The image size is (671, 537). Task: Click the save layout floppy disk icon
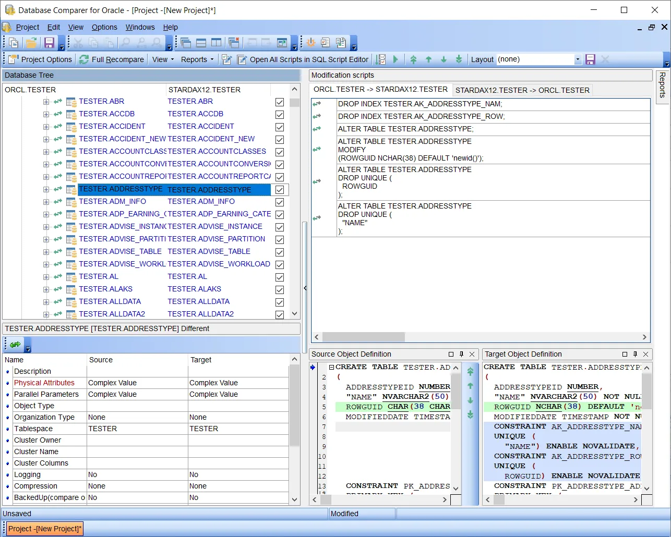590,59
